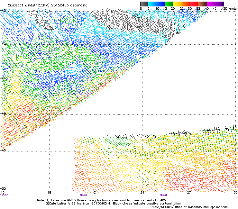Click the 'Note: 1) Times are GMT' line
238x209 pixels.
pyautogui.click(x=102, y=200)
